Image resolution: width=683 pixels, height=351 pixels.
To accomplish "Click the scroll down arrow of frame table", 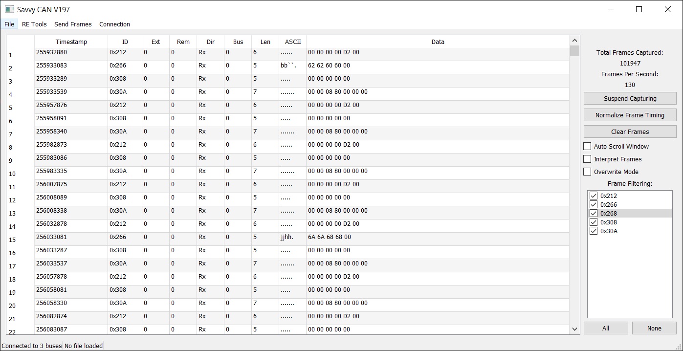I will pos(574,329).
